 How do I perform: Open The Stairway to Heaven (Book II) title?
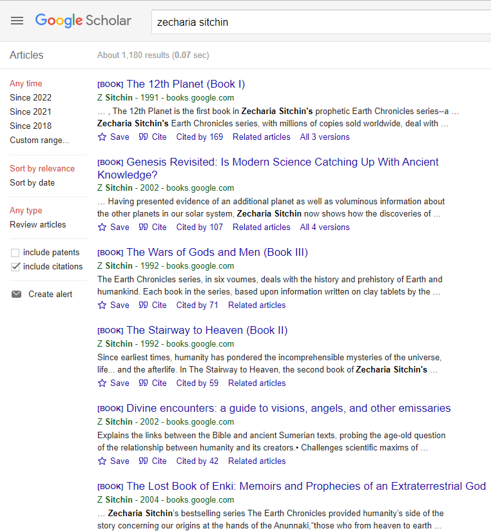click(x=207, y=330)
